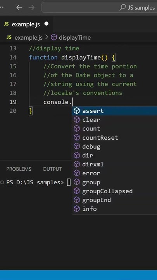Click the JS samples search box

coord(99,7)
